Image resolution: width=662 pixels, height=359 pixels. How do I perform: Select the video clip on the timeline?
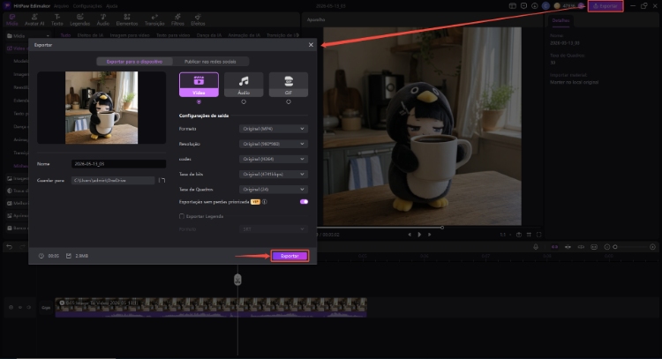coord(211,308)
